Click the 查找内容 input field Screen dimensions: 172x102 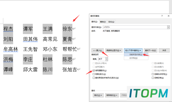point(135,27)
